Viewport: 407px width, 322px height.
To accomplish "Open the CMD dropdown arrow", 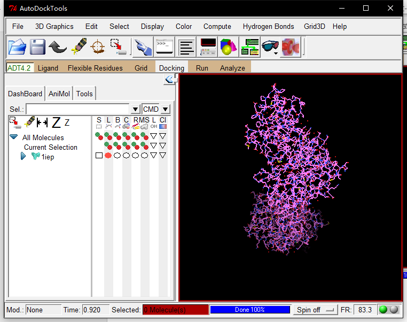I will click(x=166, y=109).
